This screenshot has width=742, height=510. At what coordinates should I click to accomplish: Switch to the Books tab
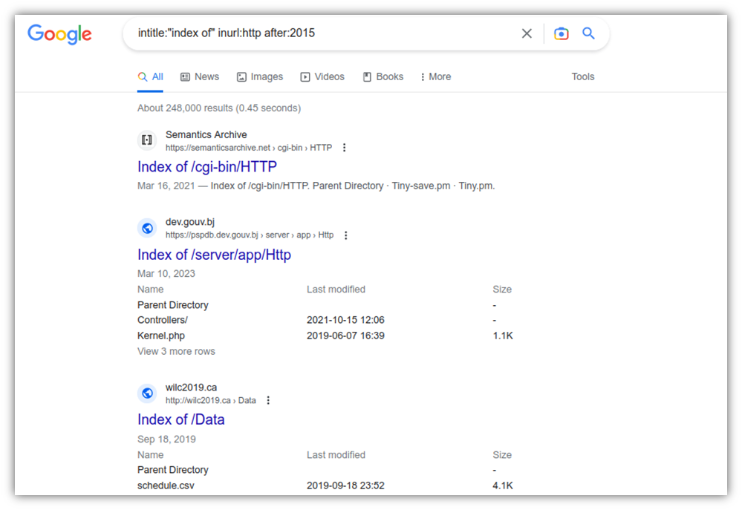coord(383,76)
